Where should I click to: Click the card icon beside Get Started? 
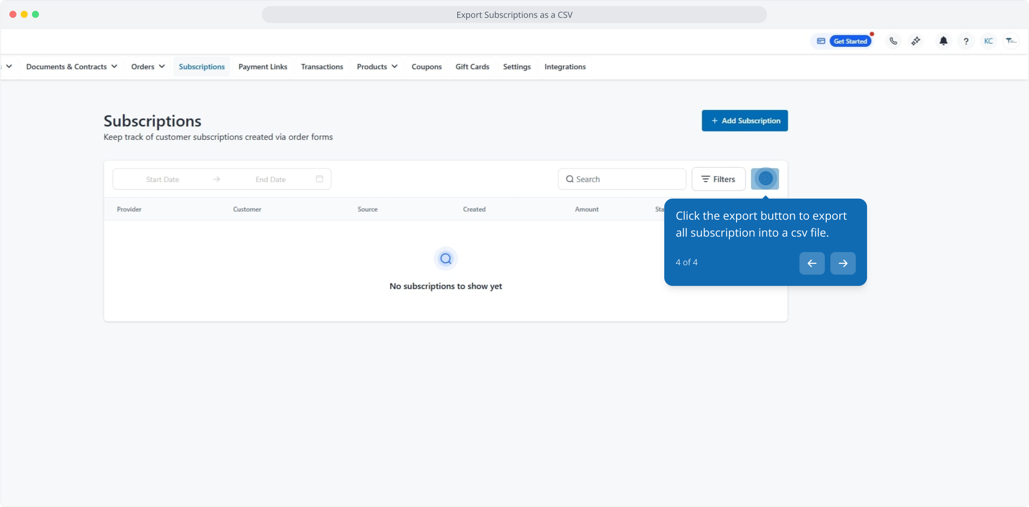point(821,41)
